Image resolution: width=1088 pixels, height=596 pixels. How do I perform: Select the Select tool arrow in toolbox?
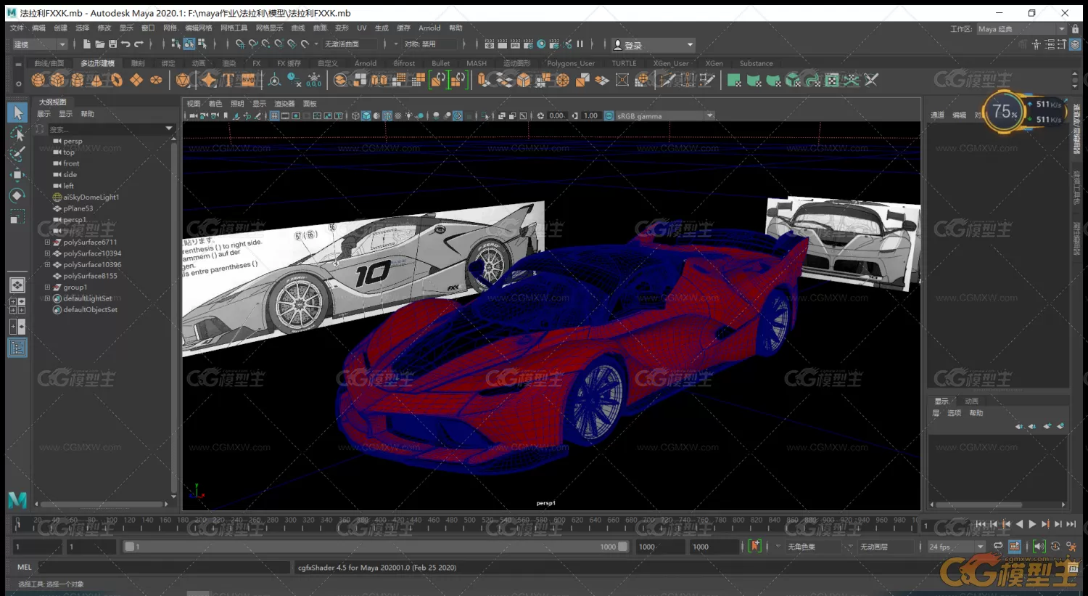point(17,113)
